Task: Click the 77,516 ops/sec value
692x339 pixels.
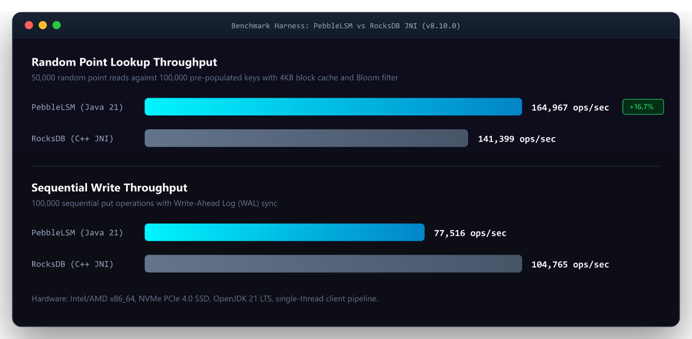Action: [470, 233]
